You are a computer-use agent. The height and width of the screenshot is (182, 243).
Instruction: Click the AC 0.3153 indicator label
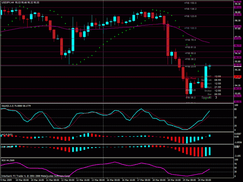point(7,135)
